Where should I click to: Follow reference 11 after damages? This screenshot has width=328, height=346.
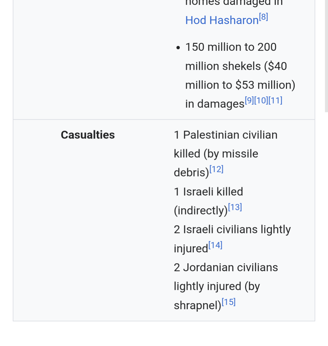(x=275, y=100)
